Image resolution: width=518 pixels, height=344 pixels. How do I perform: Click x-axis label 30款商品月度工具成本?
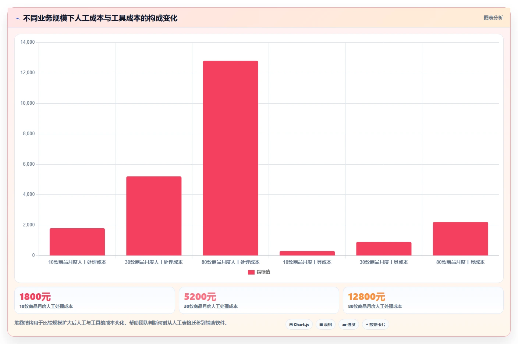384,262
